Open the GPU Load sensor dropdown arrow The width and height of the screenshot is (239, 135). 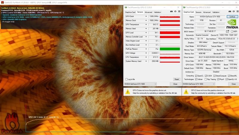pyautogui.click(x=146, y=33)
